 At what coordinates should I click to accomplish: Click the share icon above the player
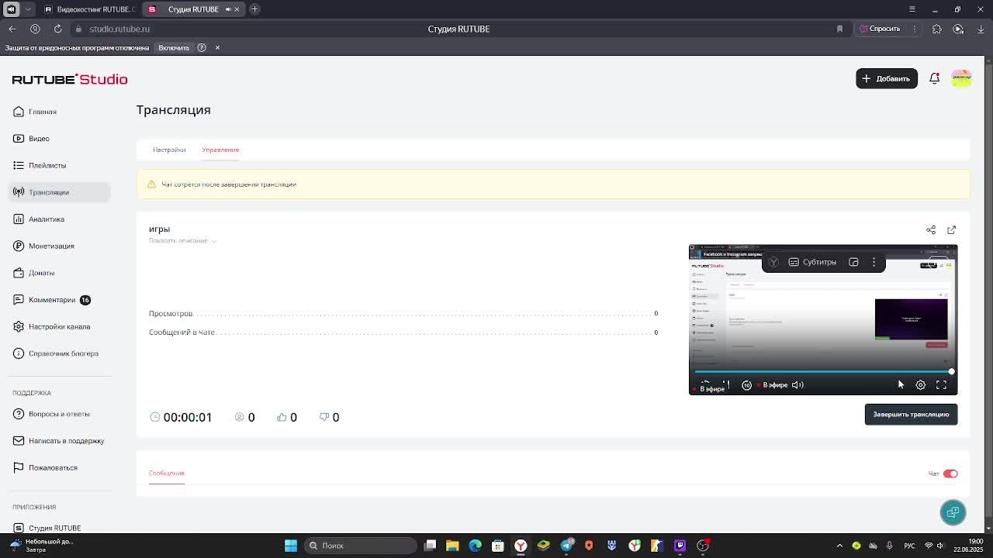pyautogui.click(x=931, y=230)
